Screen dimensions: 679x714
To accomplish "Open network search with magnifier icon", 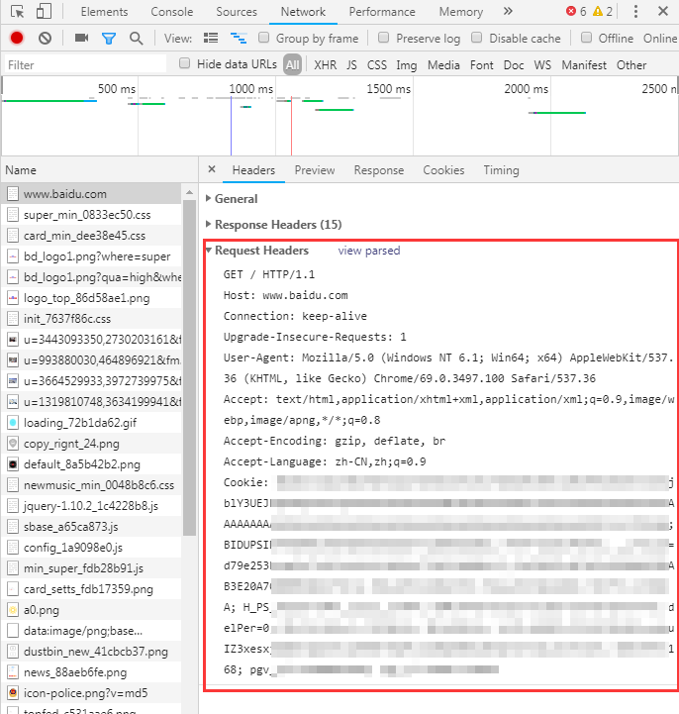I will (x=137, y=39).
